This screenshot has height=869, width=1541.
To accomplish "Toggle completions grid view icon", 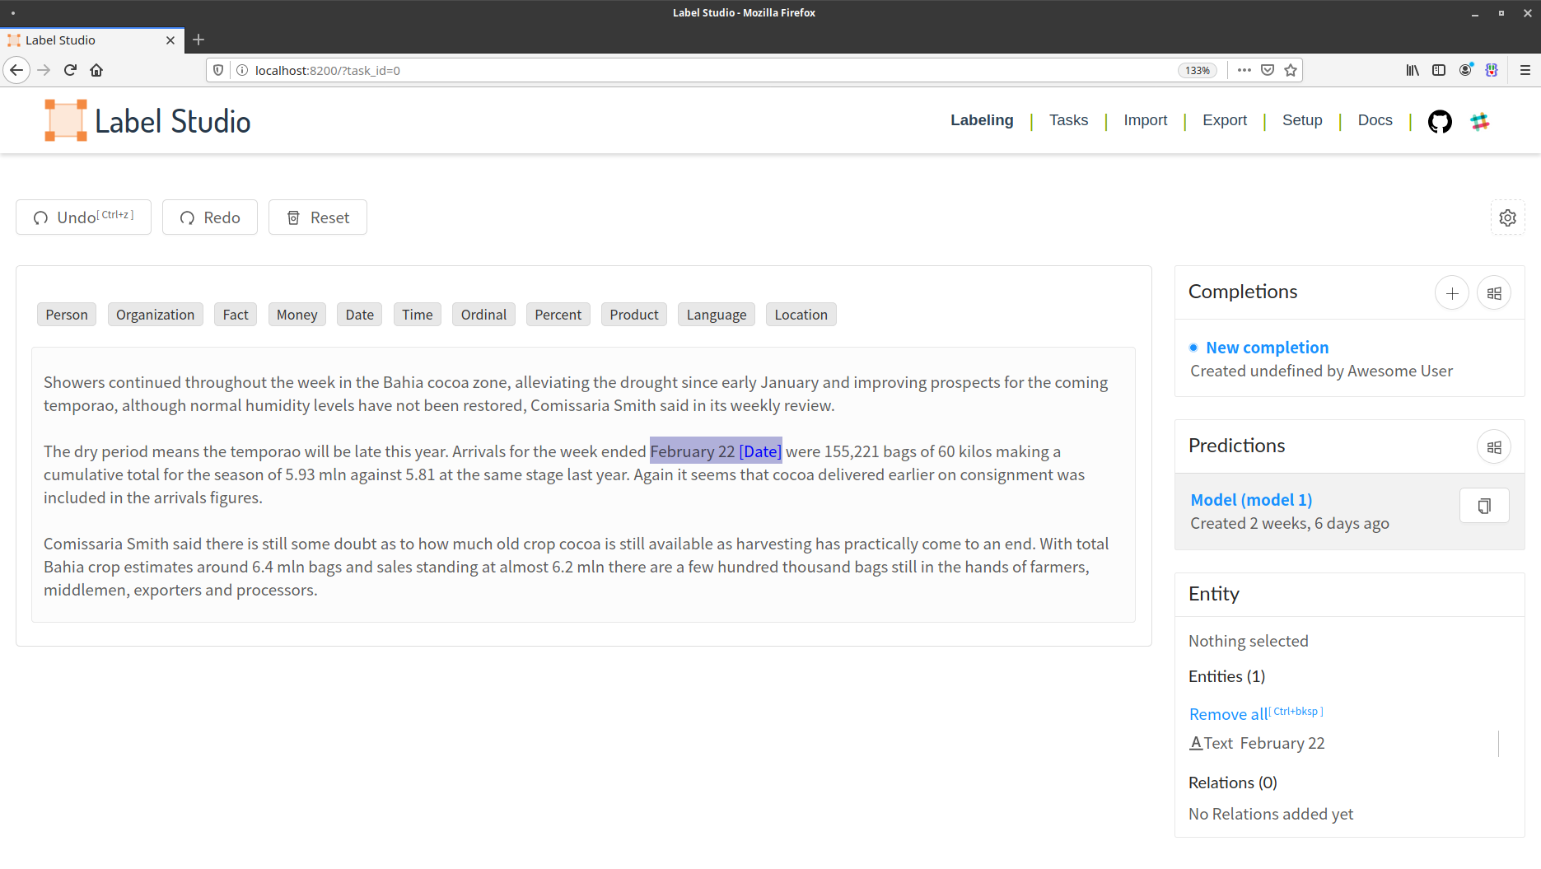I will (x=1494, y=292).
